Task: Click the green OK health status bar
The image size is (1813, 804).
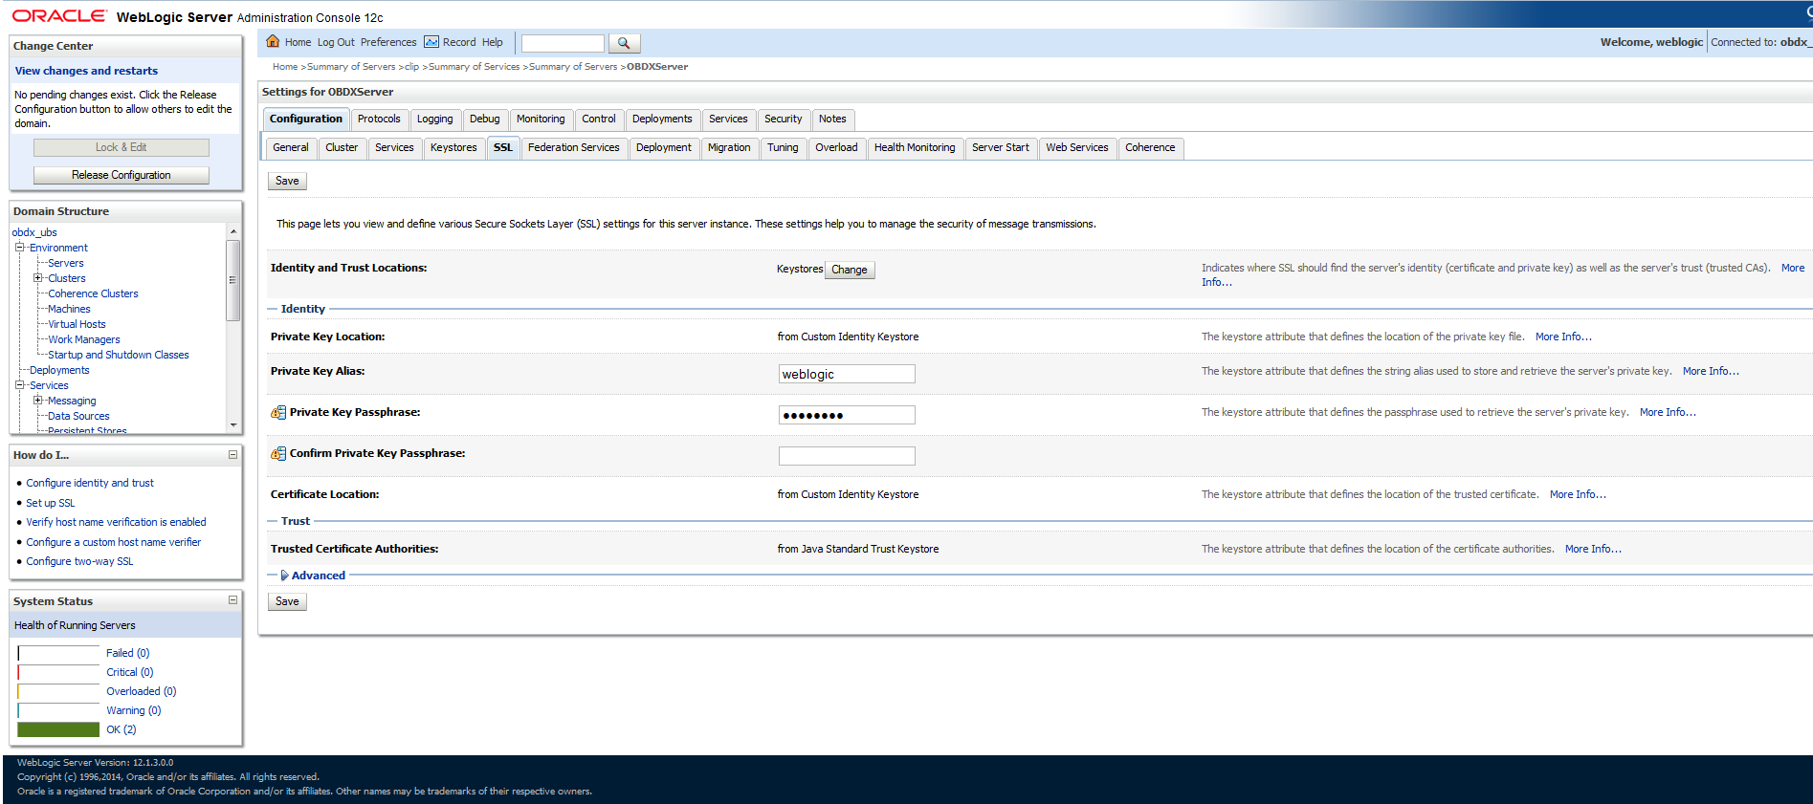Action: click(x=58, y=729)
